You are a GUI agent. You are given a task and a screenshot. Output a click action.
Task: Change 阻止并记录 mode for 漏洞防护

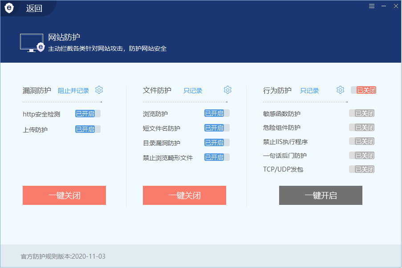point(73,90)
